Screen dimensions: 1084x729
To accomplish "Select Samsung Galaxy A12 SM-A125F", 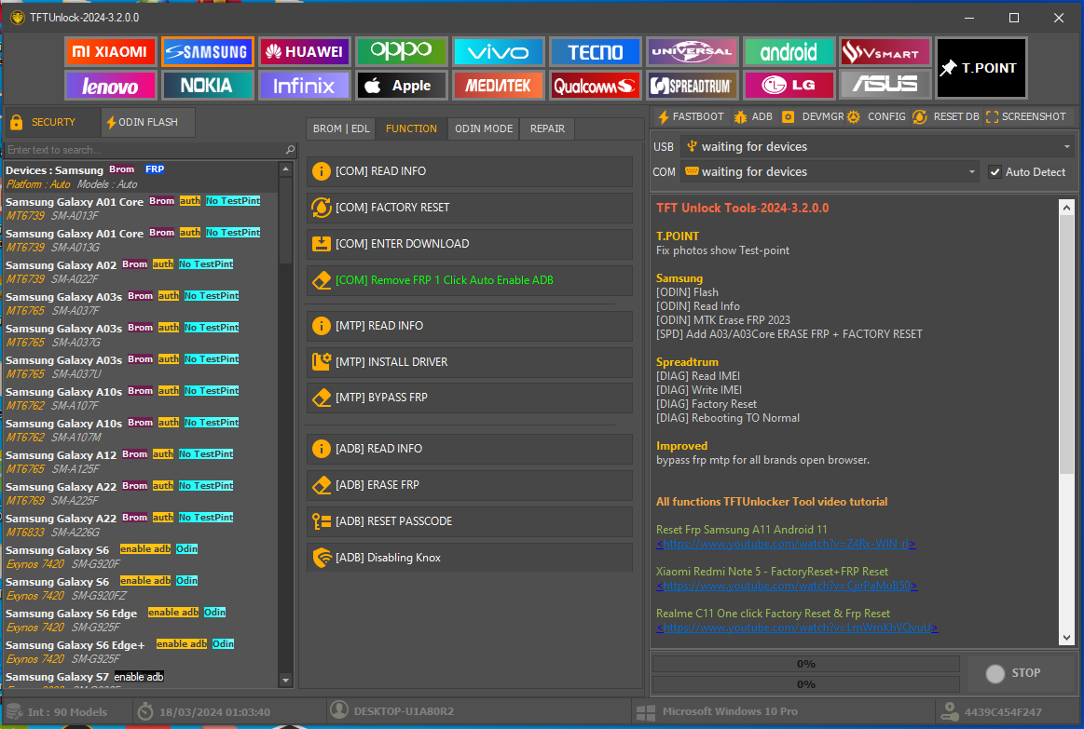I will 141,462.
